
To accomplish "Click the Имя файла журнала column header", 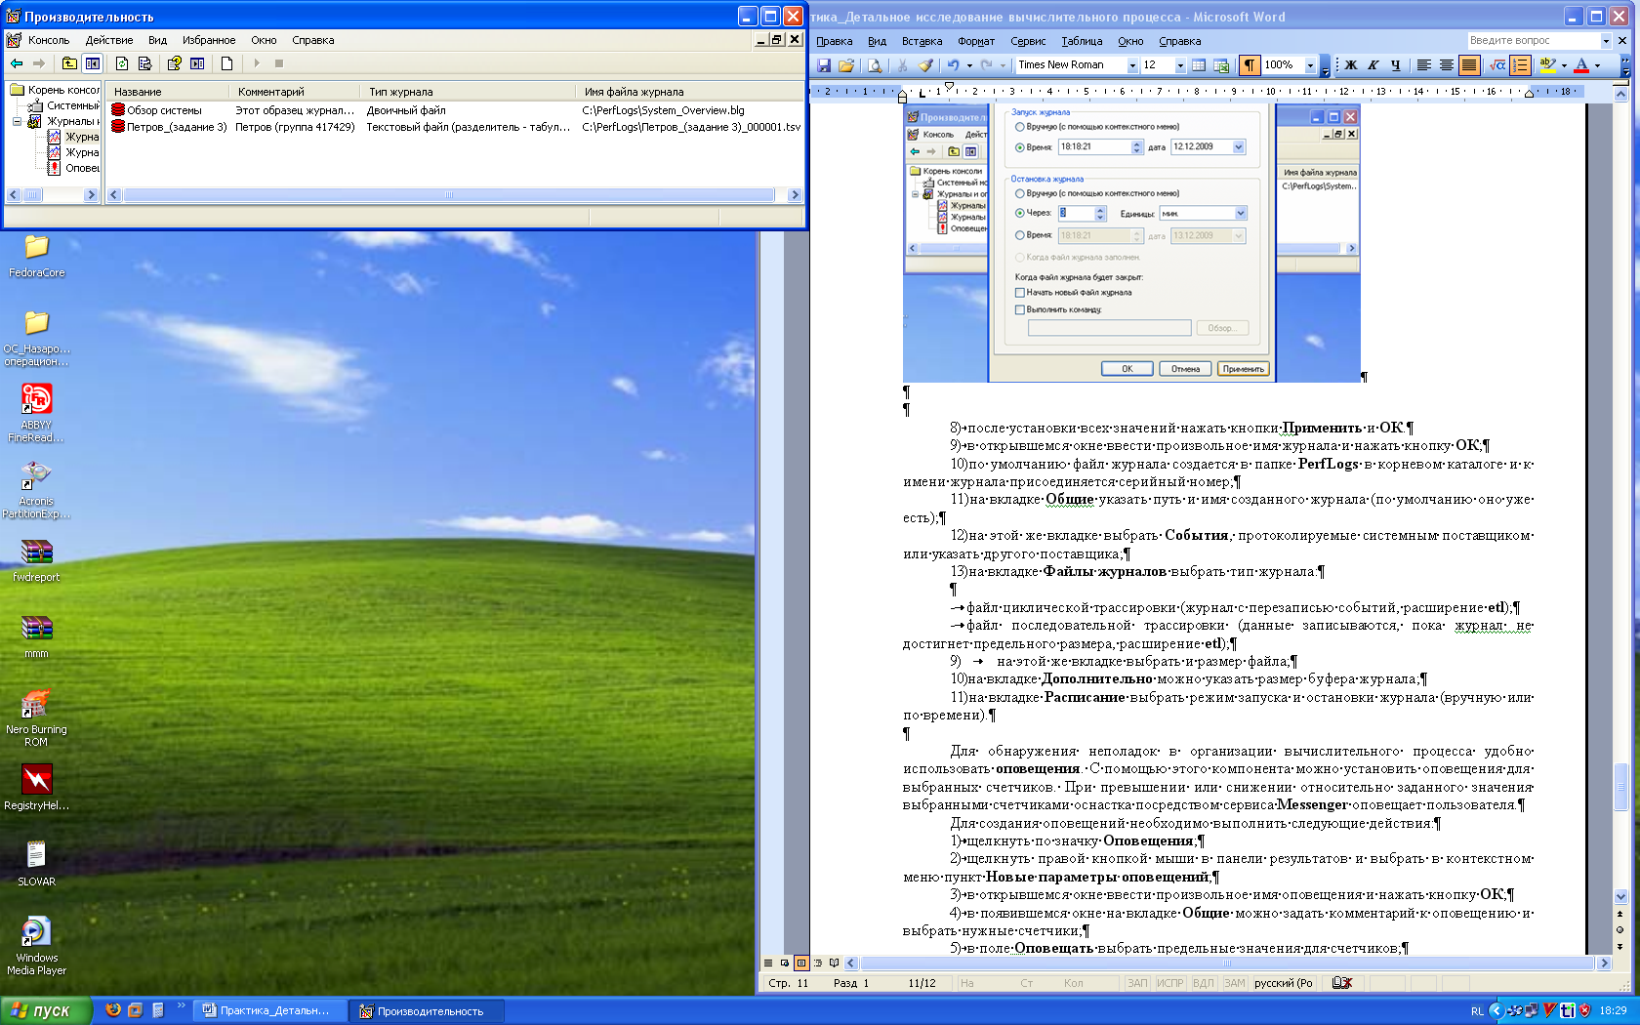I will pyautogui.click(x=690, y=92).
